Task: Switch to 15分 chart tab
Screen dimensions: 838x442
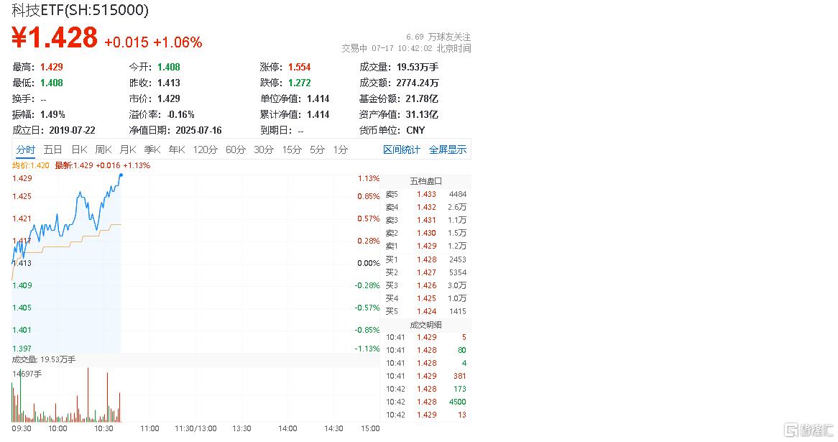Action: click(292, 149)
